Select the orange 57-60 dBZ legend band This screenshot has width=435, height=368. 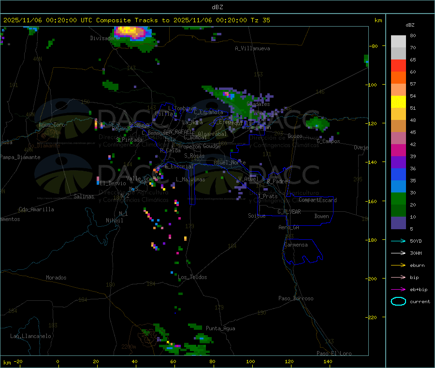[398, 78]
